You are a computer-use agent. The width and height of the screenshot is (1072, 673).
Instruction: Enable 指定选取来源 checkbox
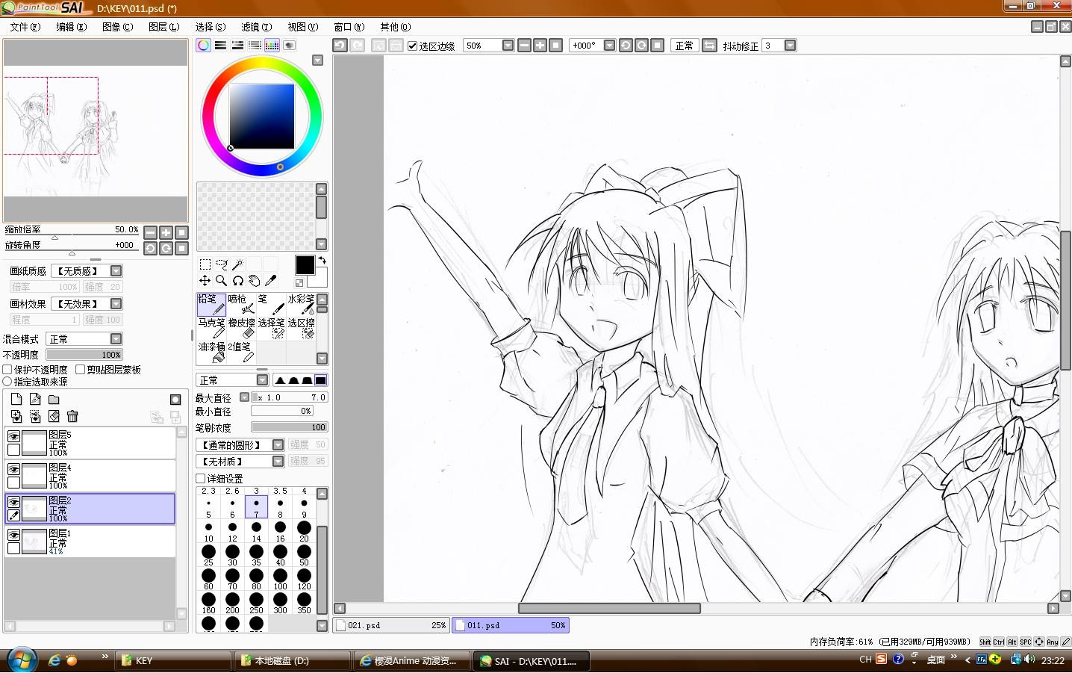7,382
